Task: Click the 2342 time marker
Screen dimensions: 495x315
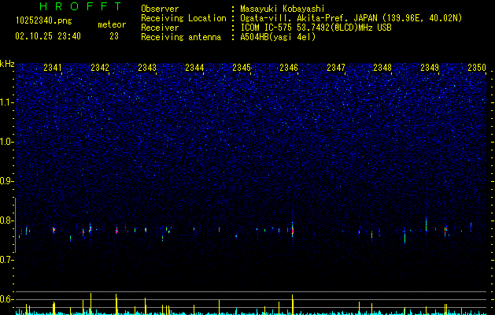Action: pos(100,68)
